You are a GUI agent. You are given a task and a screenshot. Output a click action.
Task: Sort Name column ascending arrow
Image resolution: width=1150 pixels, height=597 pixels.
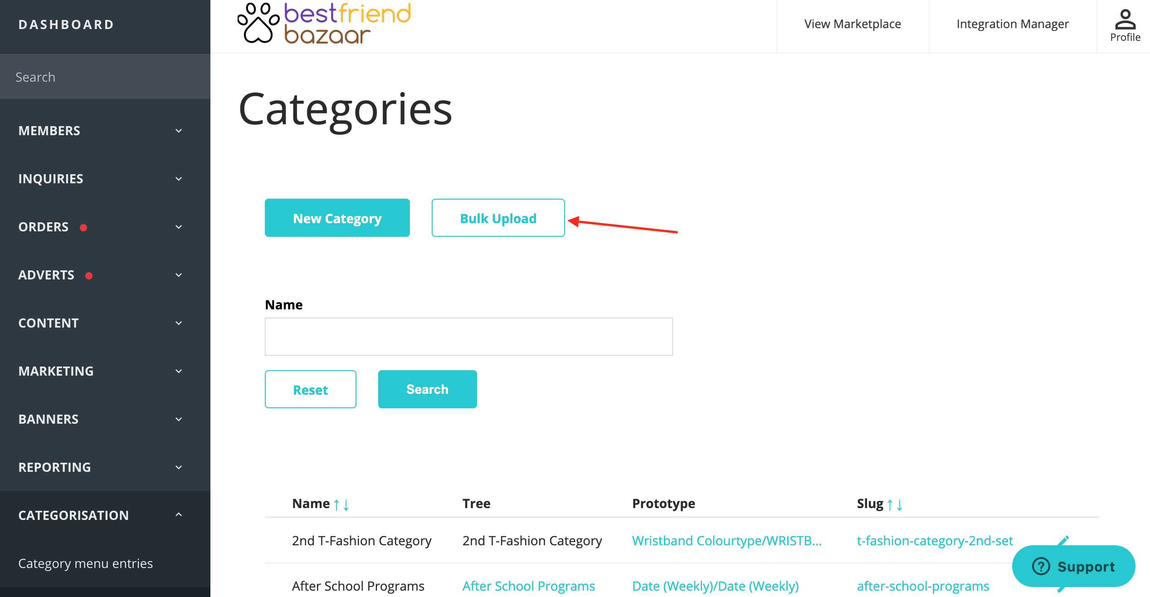(x=336, y=504)
